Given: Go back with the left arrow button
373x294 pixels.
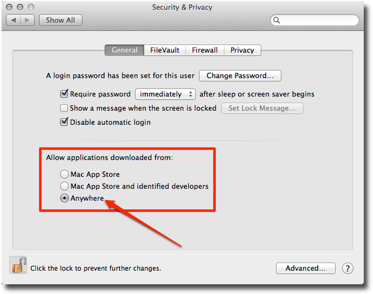Looking at the screenshot, I should click(x=13, y=20).
